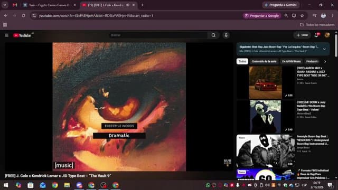Click the Crear button
This screenshot has width=338, height=190.
click(x=302, y=35)
